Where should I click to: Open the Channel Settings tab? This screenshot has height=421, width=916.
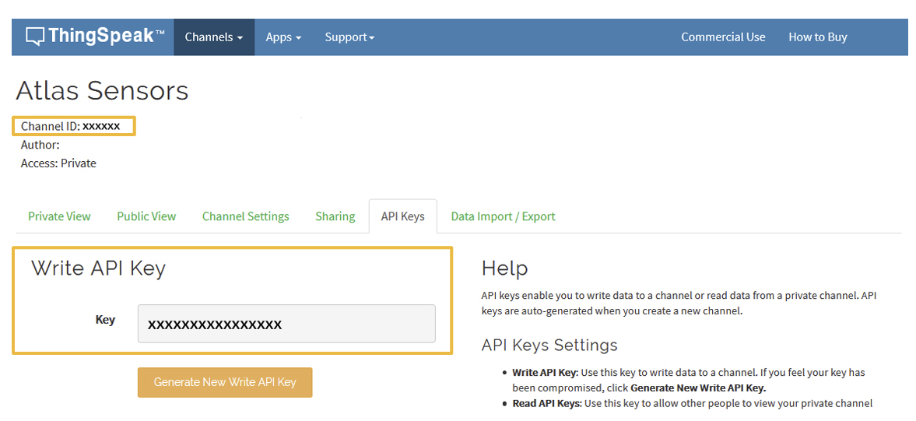(x=246, y=216)
